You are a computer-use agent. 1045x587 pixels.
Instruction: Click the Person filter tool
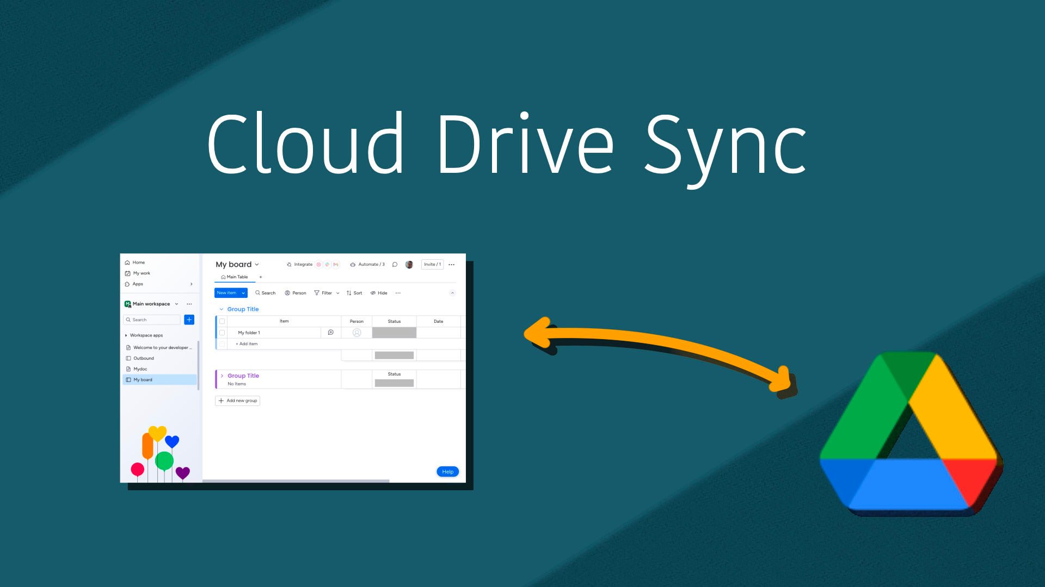[x=296, y=293]
